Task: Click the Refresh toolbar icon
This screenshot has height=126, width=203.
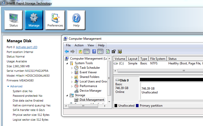Action: [x=108, y=52]
